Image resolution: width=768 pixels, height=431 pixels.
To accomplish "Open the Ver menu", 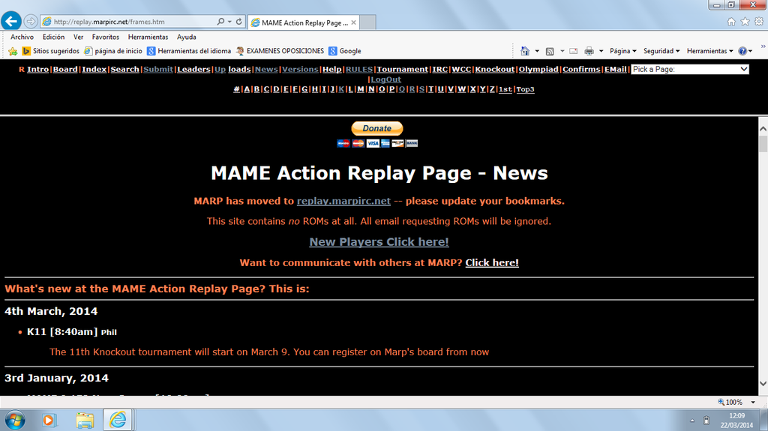I will tap(78, 37).
